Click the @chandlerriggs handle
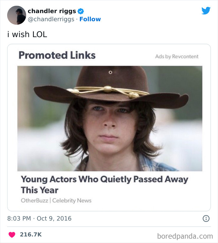The width and height of the screenshot is (218, 243). (x=51, y=19)
